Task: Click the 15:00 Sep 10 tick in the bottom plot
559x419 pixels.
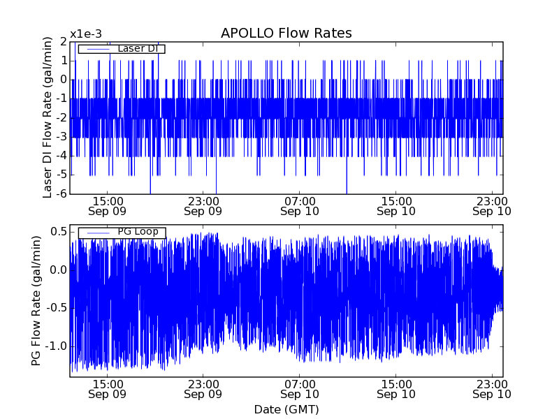Action: pyautogui.click(x=396, y=389)
